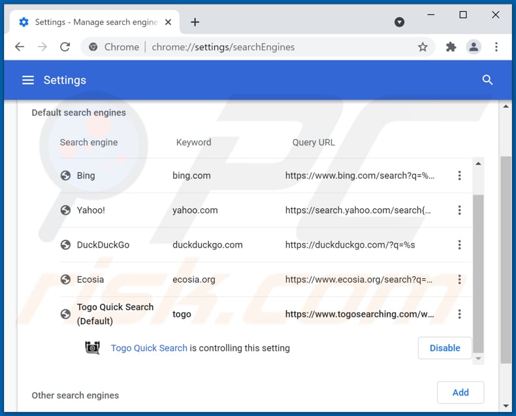Add a new search engine
This screenshot has width=516, height=416.
click(x=460, y=392)
